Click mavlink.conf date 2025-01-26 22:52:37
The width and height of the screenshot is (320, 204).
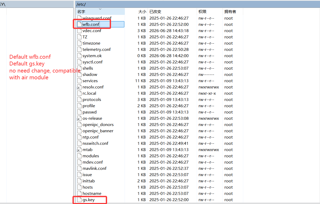[x=169, y=168]
